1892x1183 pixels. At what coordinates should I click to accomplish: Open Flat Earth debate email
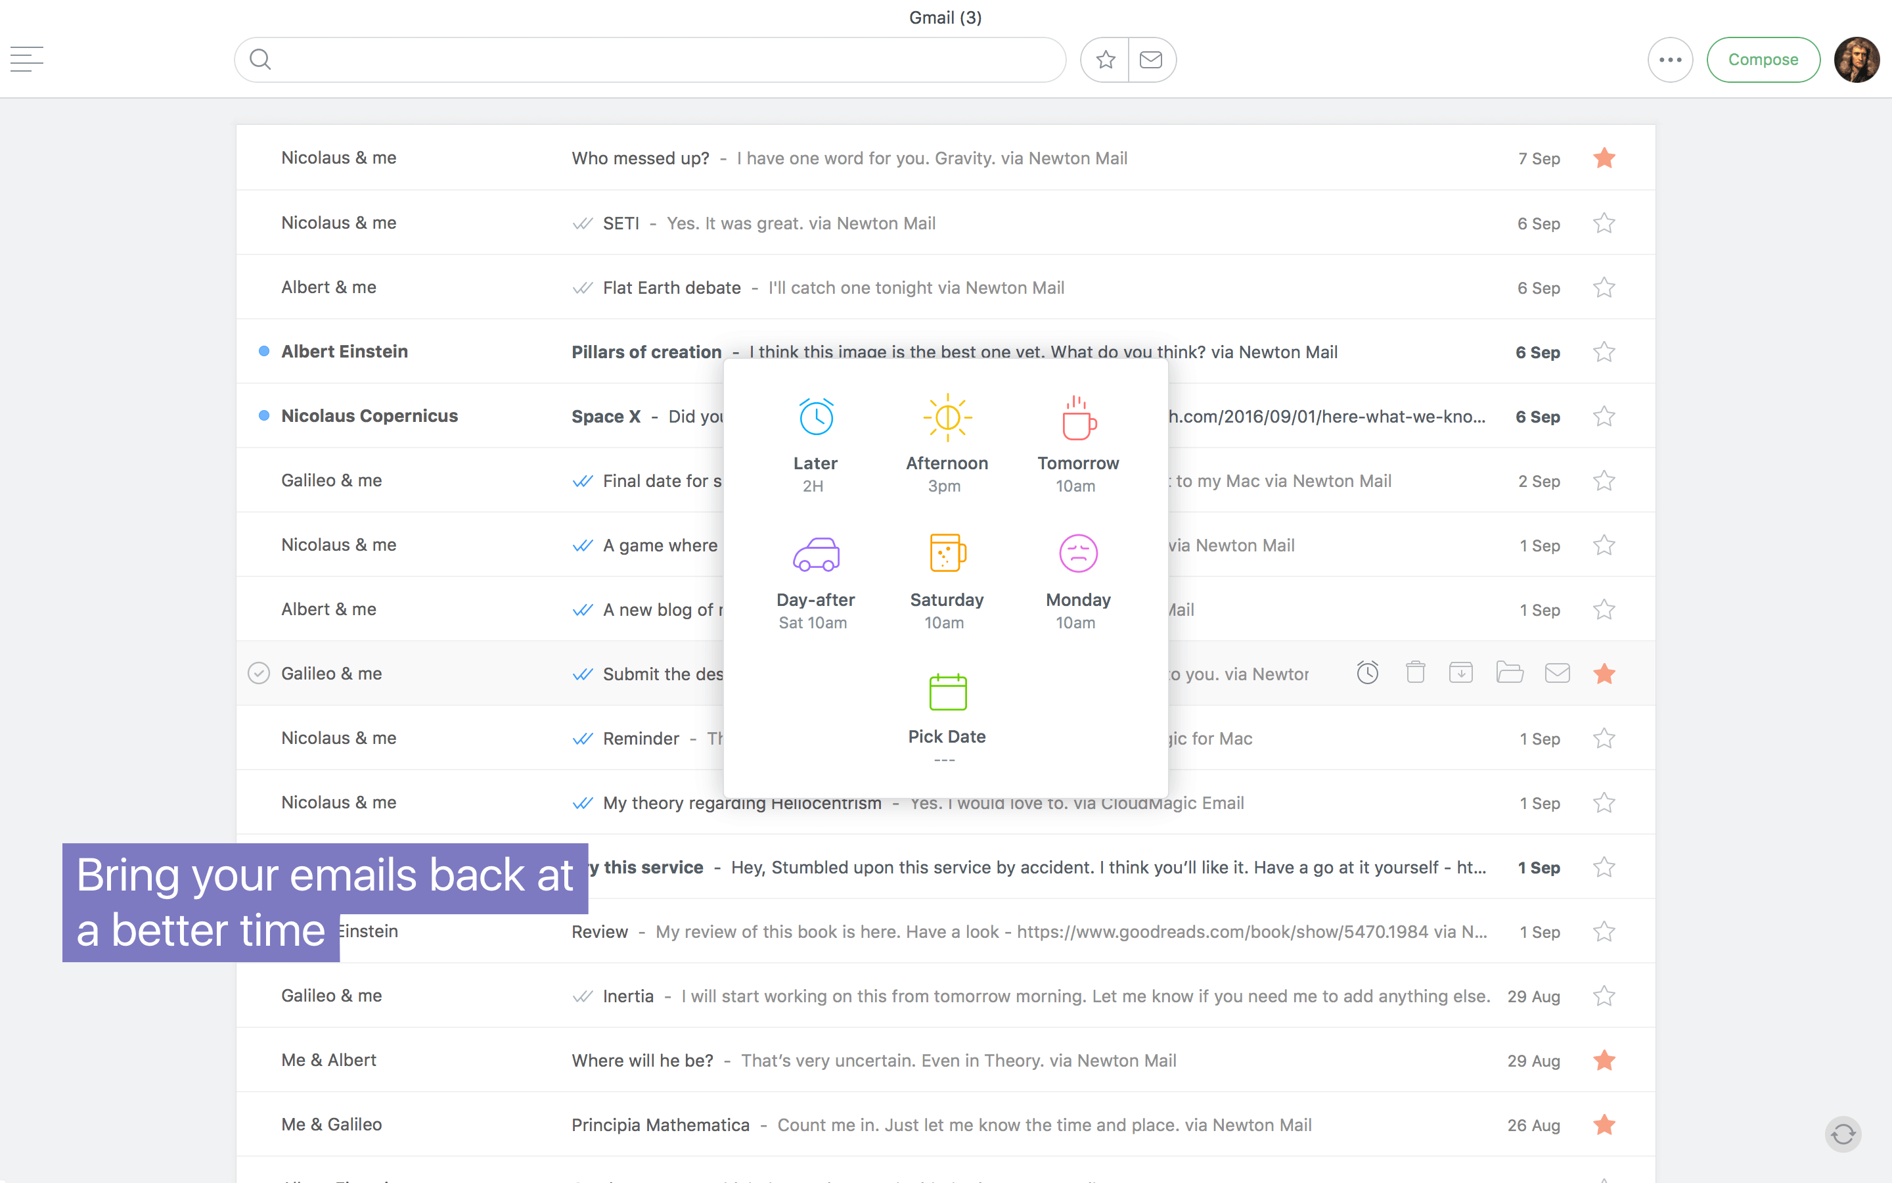pyautogui.click(x=945, y=287)
